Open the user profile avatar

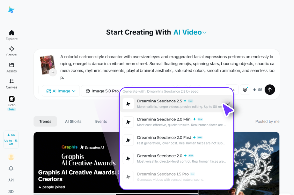pos(11,157)
